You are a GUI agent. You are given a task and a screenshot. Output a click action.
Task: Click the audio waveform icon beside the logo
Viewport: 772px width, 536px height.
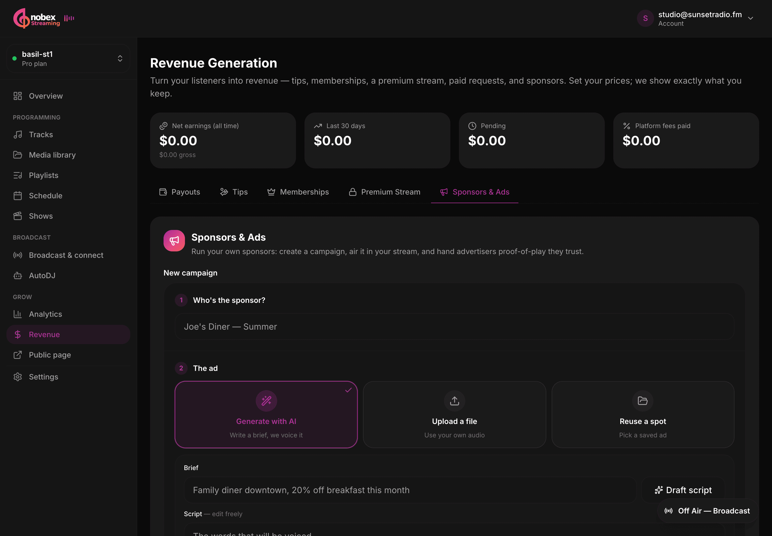(69, 18)
